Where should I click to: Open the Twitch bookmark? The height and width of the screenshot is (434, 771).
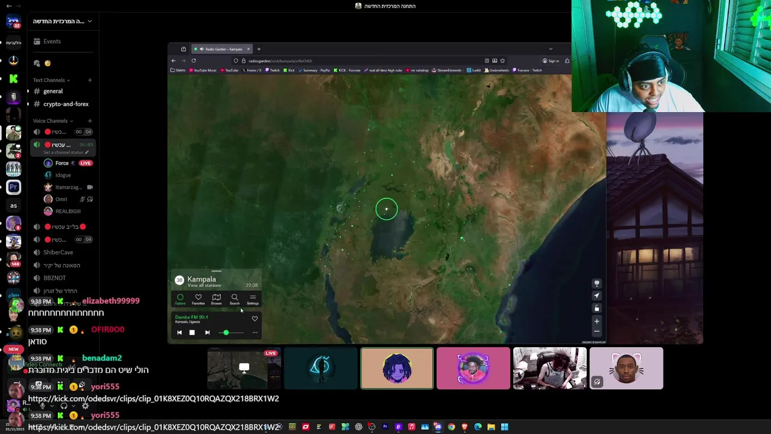point(272,70)
